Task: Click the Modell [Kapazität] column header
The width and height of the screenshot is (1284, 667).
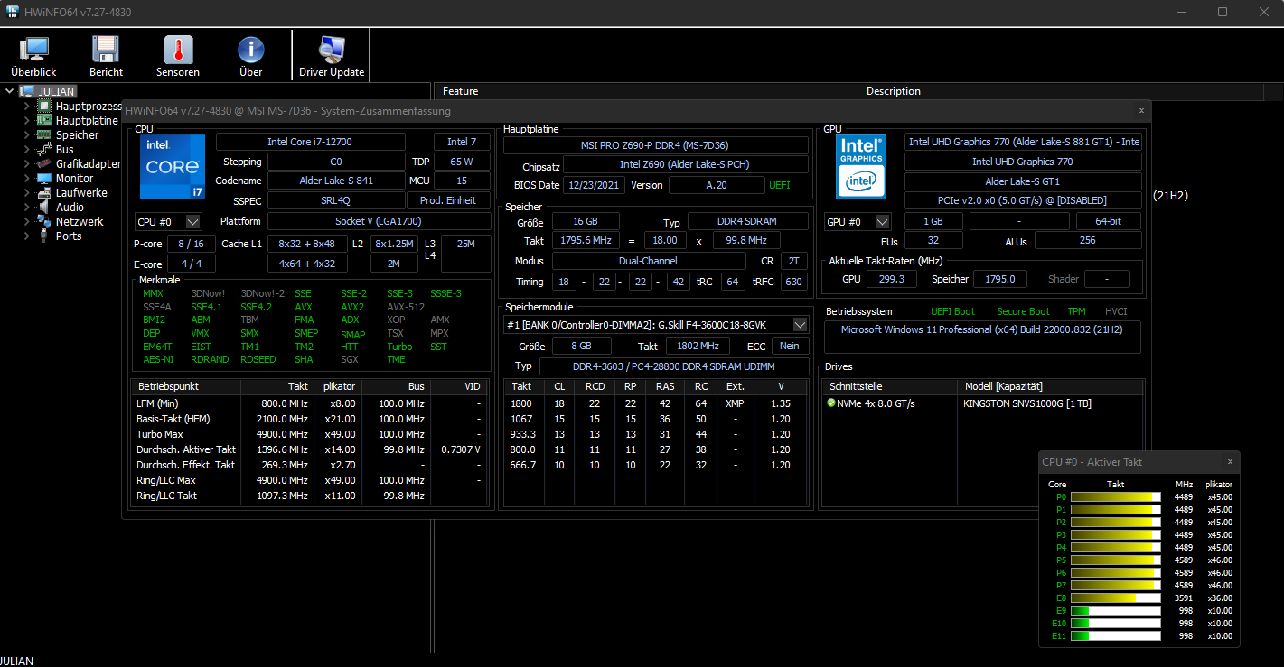Action: point(1050,385)
